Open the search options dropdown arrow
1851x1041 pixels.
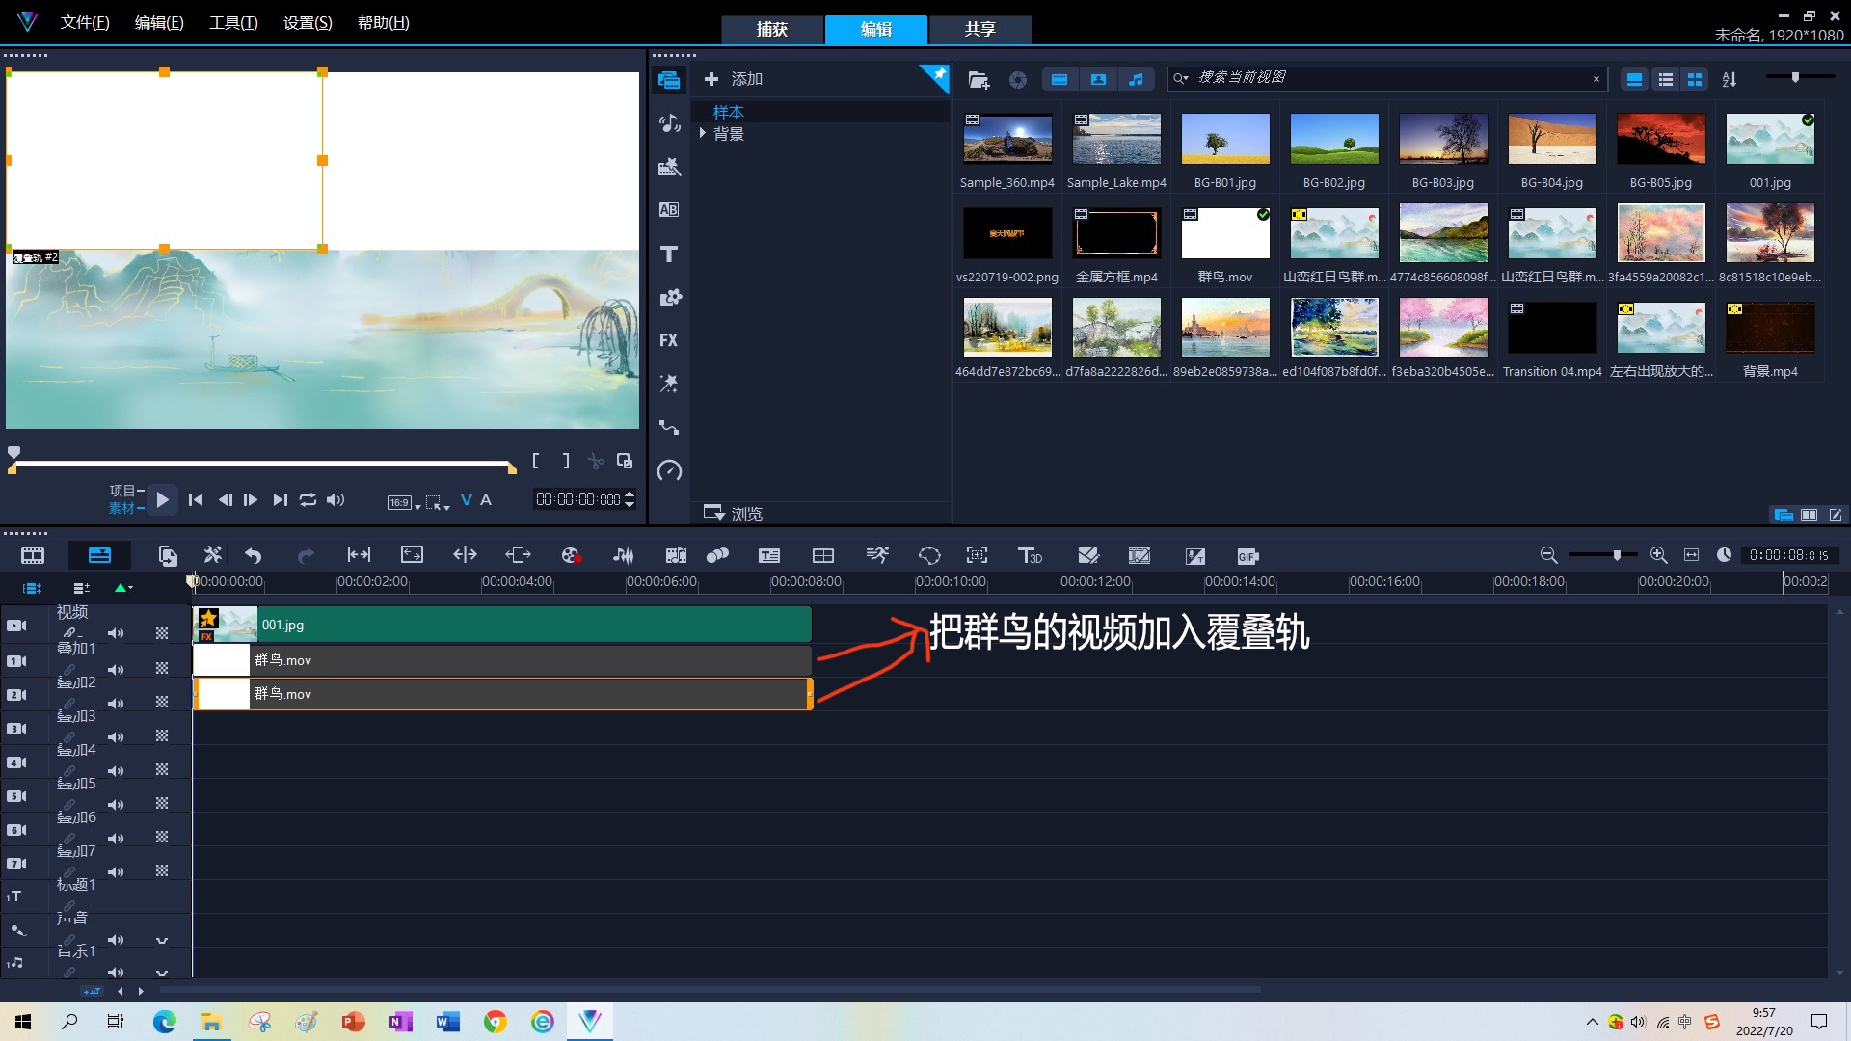pos(1181,78)
